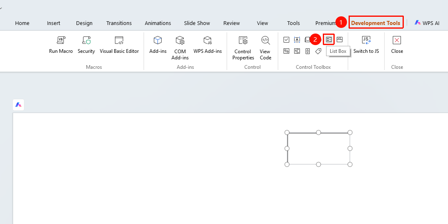The image size is (448, 224).
Task: Switch to Slide Show tab
Action: click(197, 23)
